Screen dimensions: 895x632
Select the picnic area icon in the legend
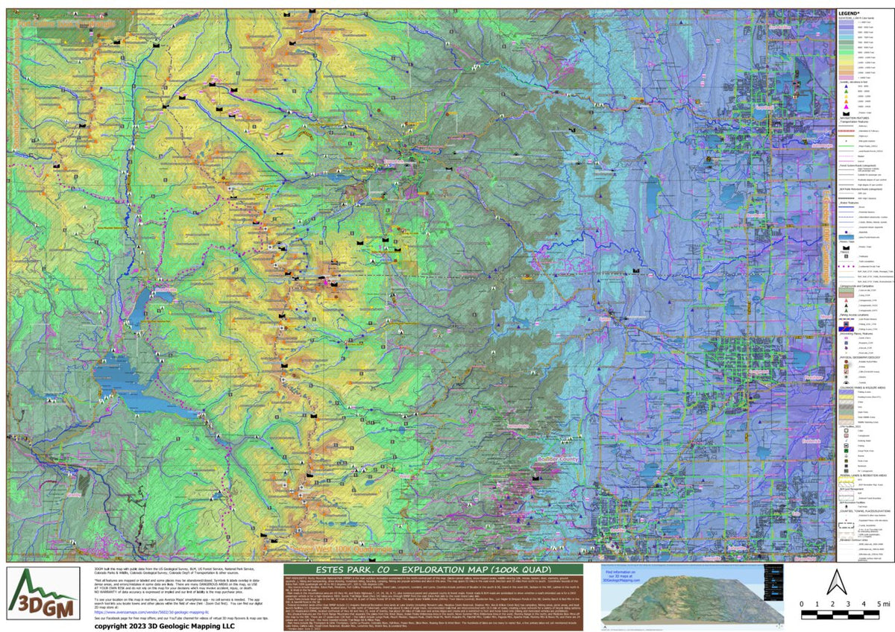click(x=846, y=460)
